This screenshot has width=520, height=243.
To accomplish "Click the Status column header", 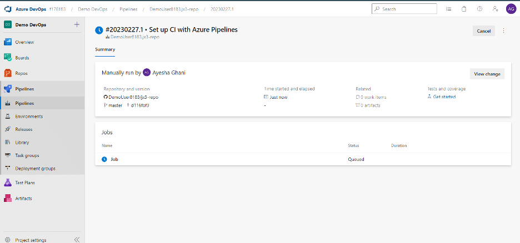I will [353, 145].
